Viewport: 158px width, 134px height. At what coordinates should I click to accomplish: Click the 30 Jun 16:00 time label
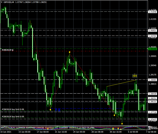pos(116,132)
